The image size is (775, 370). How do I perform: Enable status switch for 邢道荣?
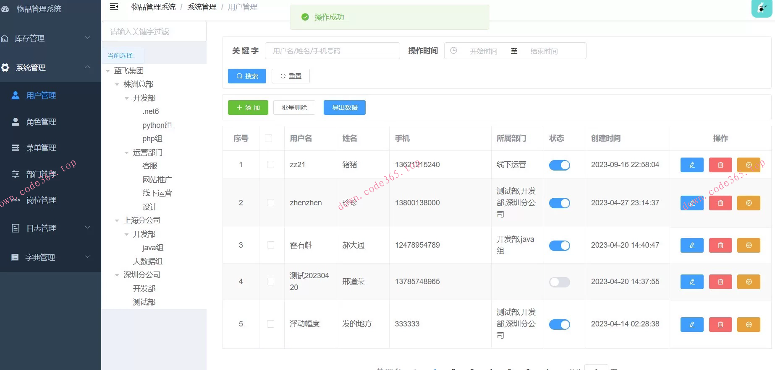pos(560,282)
